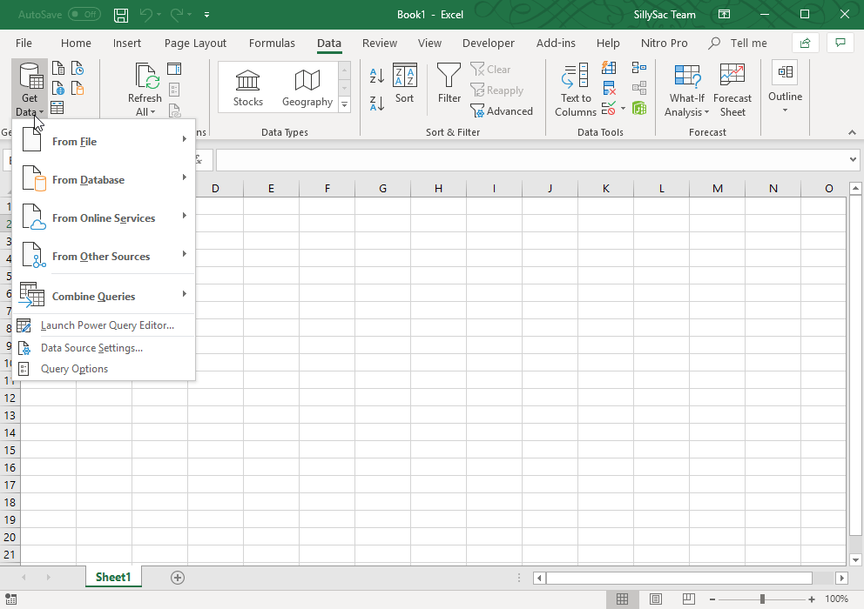The height and width of the screenshot is (609, 864).
Task: Add a new sheet with the plus button
Action: point(177,577)
